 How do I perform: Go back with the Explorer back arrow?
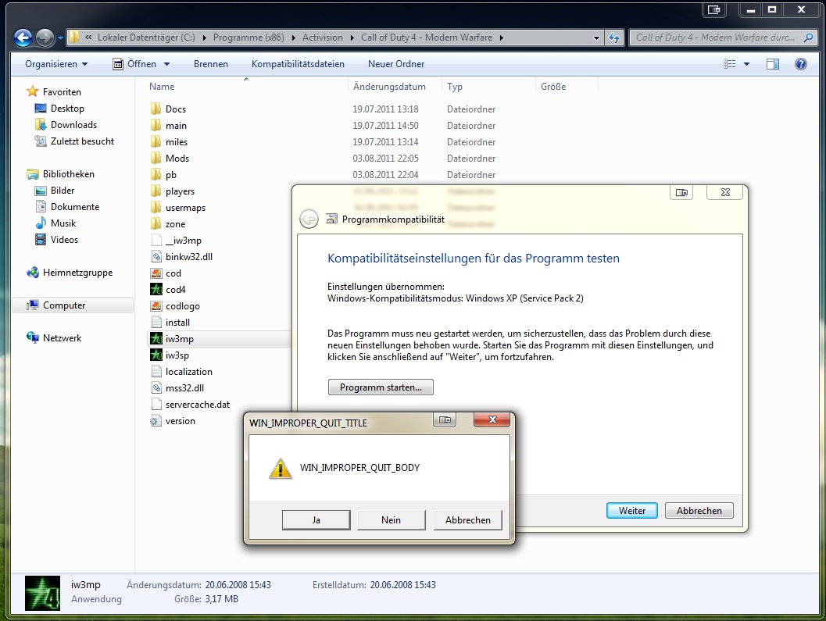[x=23, y=37]
